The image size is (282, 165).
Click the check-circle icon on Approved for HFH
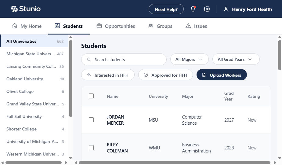point(146,75)
